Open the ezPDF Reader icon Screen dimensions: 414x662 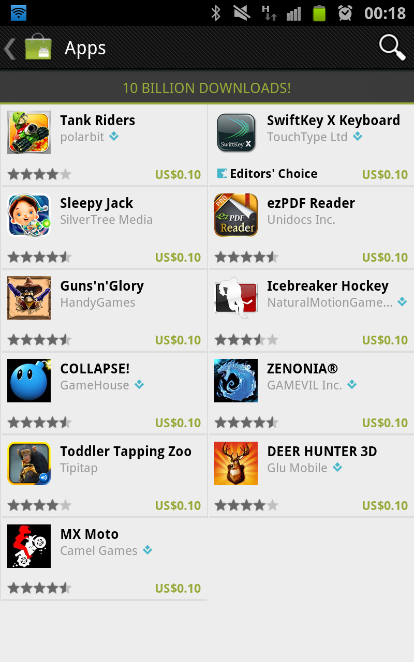[x=236, y=215]
